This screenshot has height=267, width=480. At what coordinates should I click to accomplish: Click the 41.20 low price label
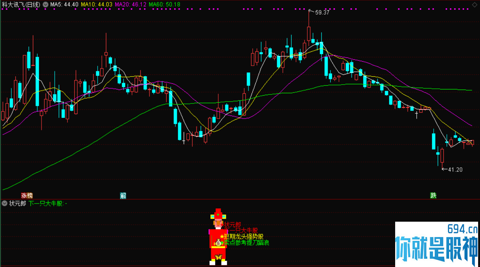455,170
